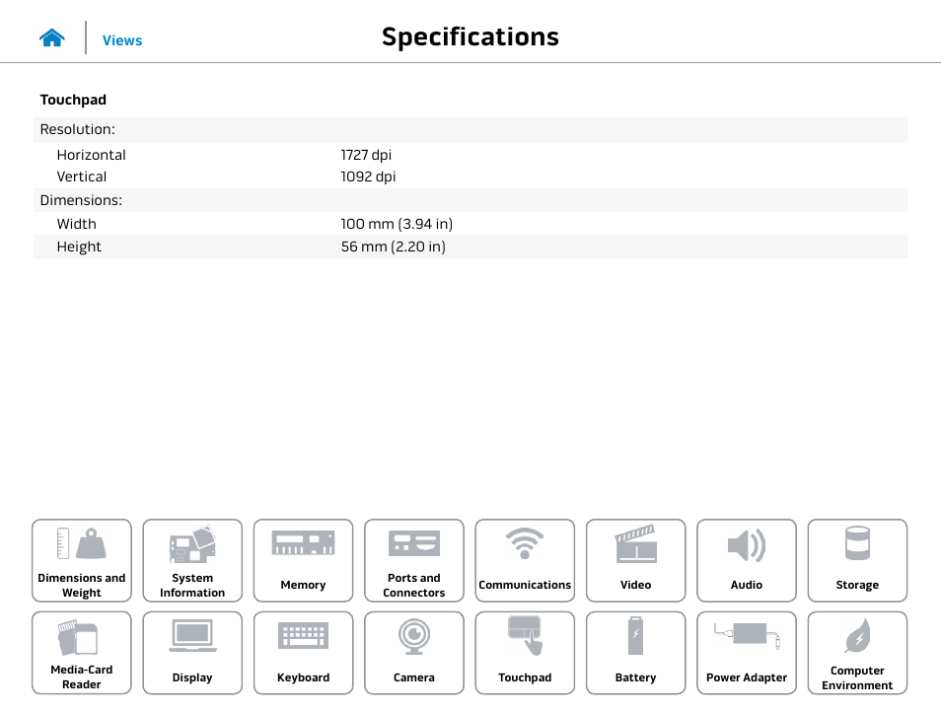Viewport: 941px width, 711px height.
Task: Click the Touchpad section heading
Action: [x=73, y=100]
